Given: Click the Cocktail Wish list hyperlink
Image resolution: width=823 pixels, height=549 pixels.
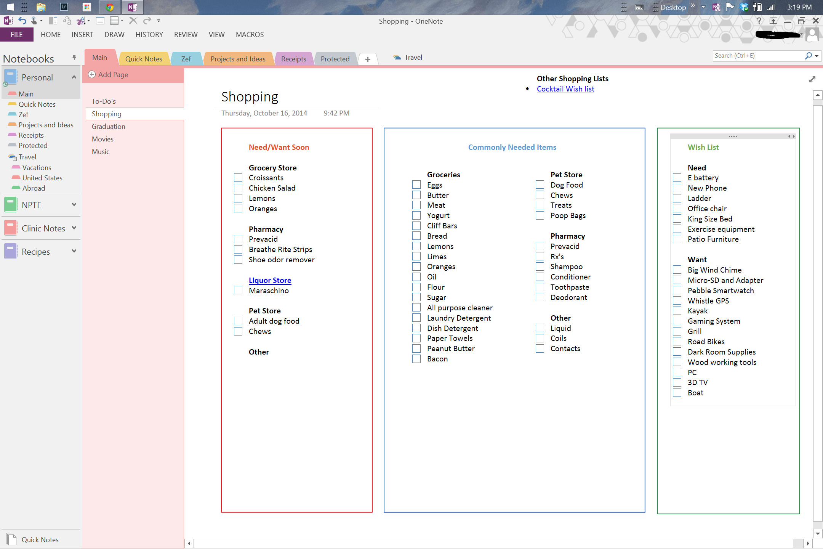Looking at the screenshot, I should (564, 89).
